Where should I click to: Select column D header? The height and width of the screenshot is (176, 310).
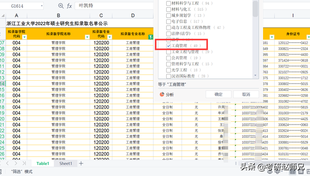tap(133, 15)
